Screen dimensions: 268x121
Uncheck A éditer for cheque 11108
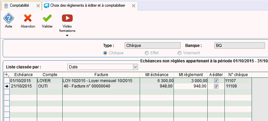(x=216, y=86)
